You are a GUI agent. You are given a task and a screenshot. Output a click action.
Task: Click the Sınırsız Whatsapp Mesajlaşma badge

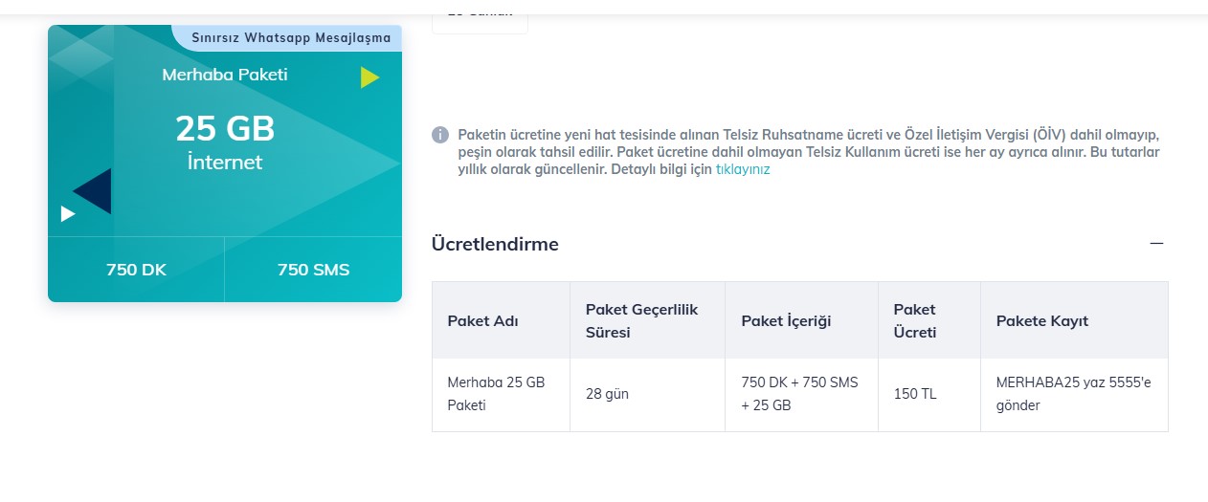(x=290, y=38)
